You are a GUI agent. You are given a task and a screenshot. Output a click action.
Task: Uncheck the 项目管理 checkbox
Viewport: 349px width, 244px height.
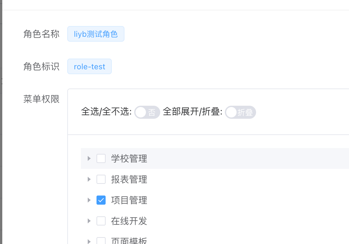(101, 200)
